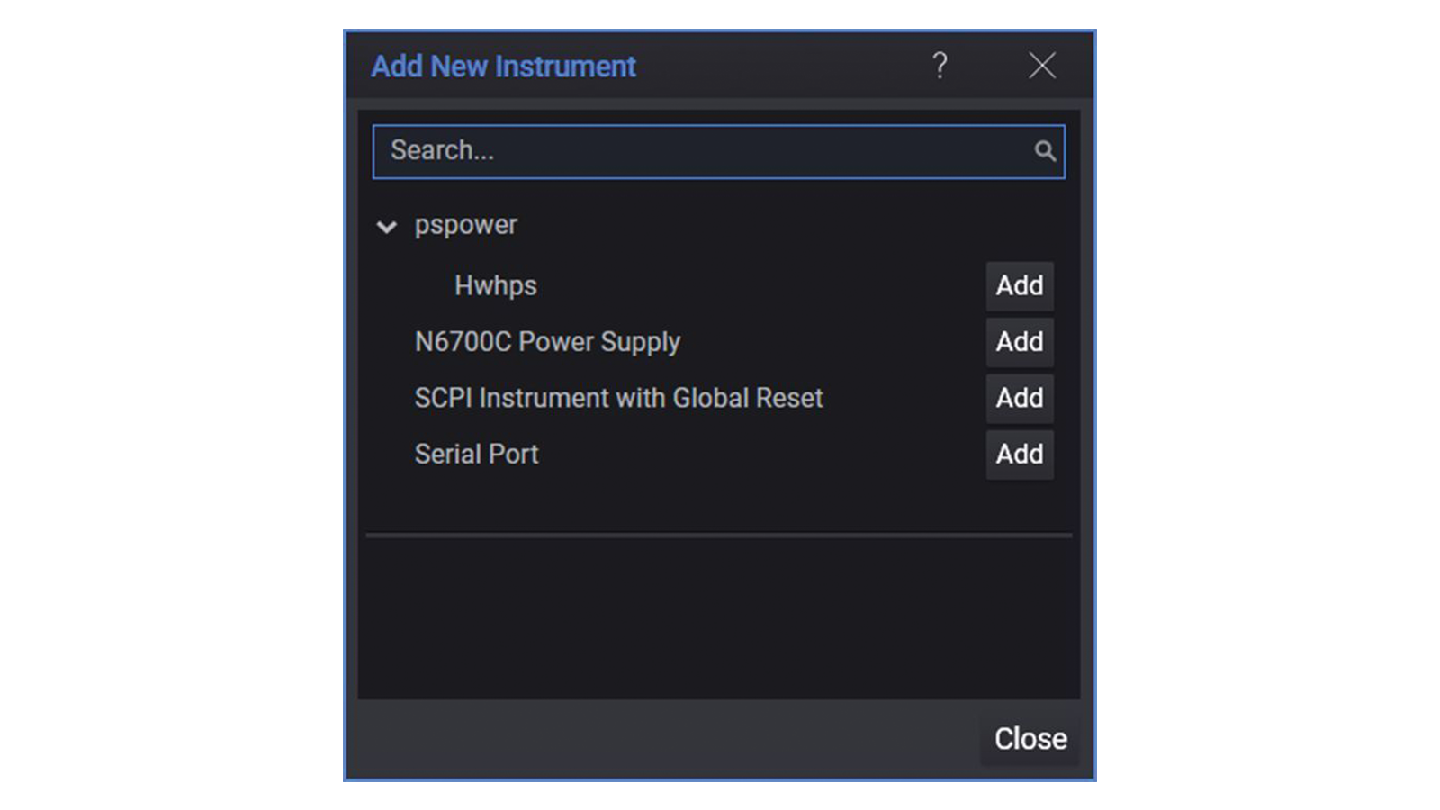Click the horizontal divider below the list
The width and height of the screenshot is (1440, 810).
(x=718, y=535)
